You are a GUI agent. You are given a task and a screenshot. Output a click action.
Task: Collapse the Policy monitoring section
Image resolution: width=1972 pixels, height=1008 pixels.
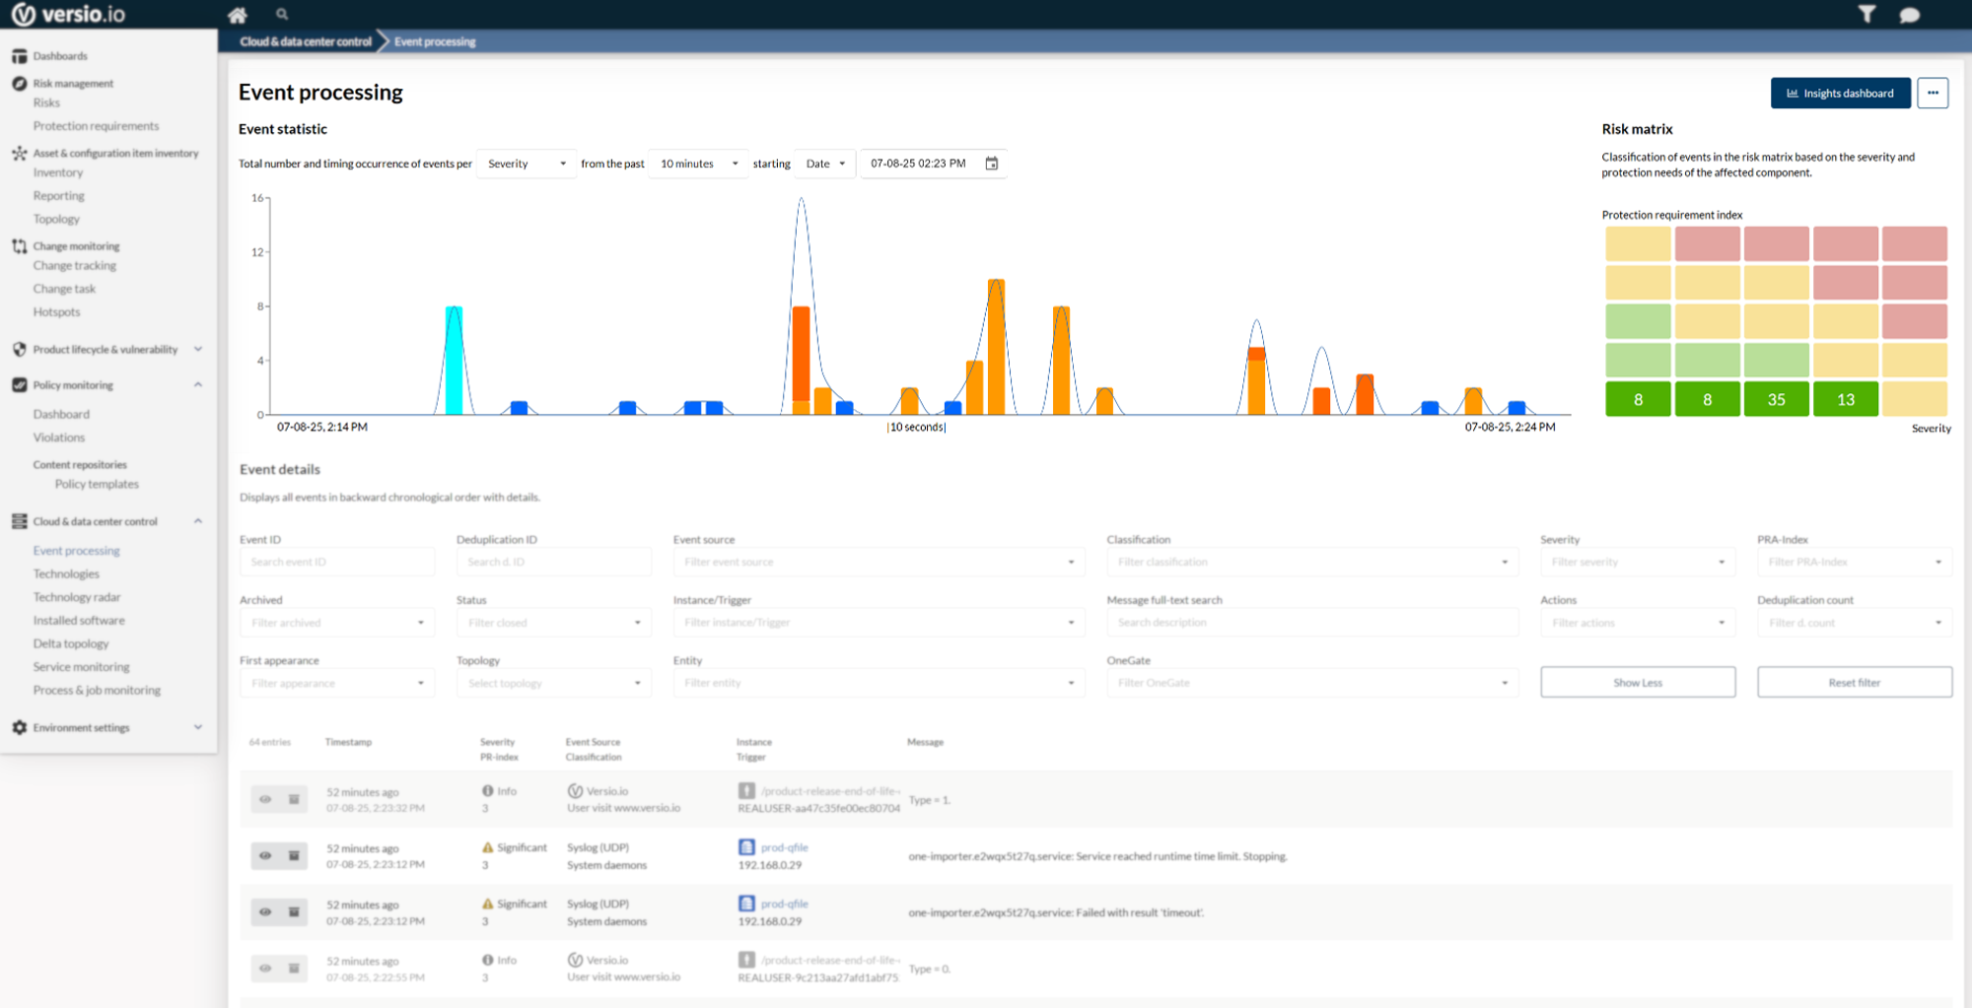tap(198, 385)
